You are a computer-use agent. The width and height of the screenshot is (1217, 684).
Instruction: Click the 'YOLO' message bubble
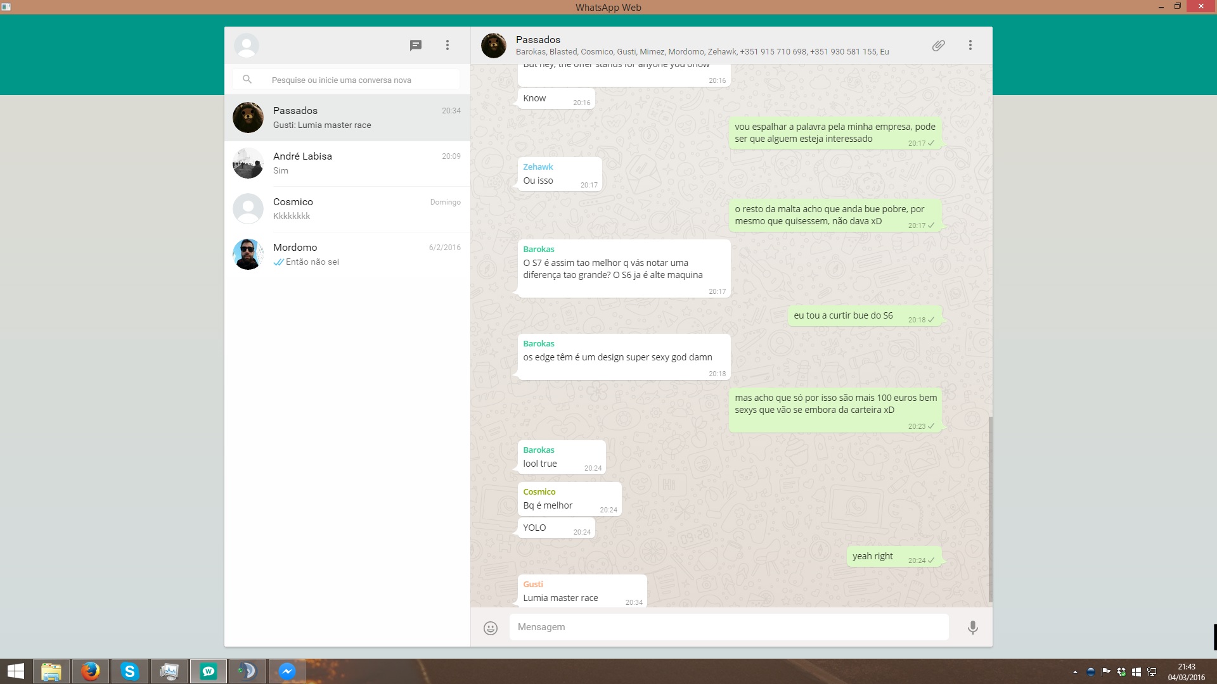(x=557, y=528)
